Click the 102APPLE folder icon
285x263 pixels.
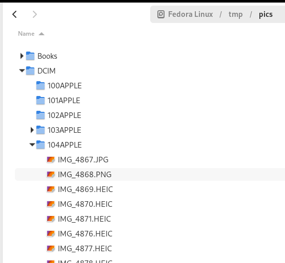click(x=40, y=115)
